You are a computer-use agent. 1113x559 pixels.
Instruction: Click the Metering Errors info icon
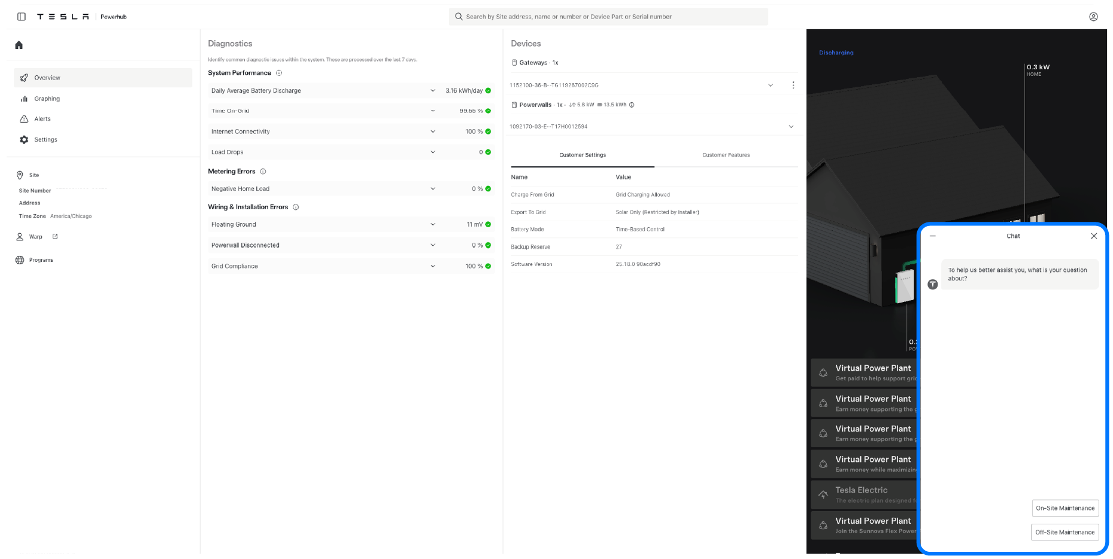(263, 172)
